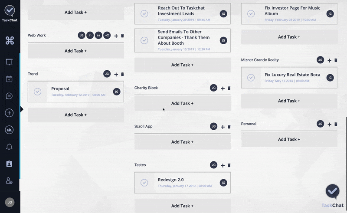Open the presentation board sidebar icon

pyautogui.click(x=9, y=62)
